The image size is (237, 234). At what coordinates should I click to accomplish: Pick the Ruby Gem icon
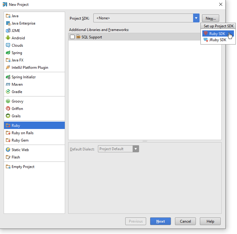click(x=8, y=140)
